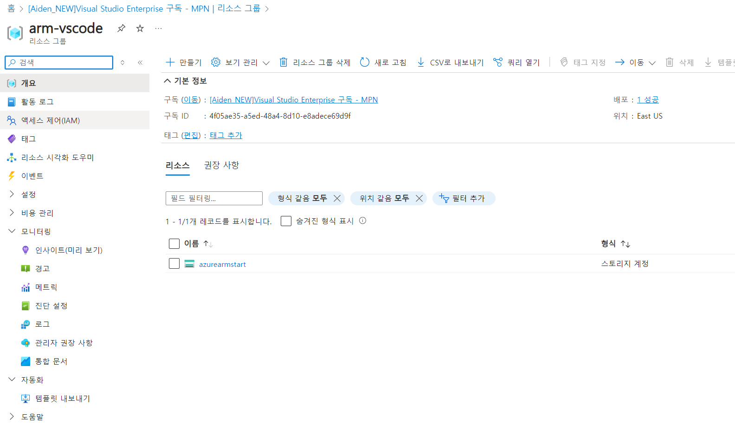Click the 편집 link next to 태그
Image resolution: width=735 pixels, height=430 pixels.
pos(191,135)
